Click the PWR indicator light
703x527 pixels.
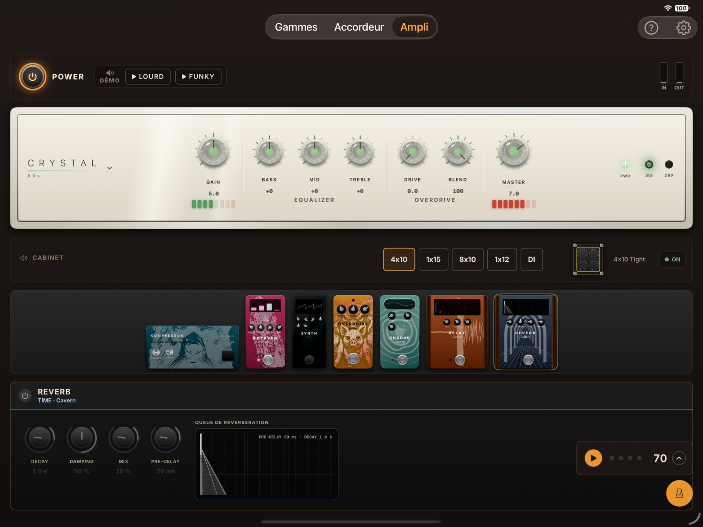click(x=625, y=165)
